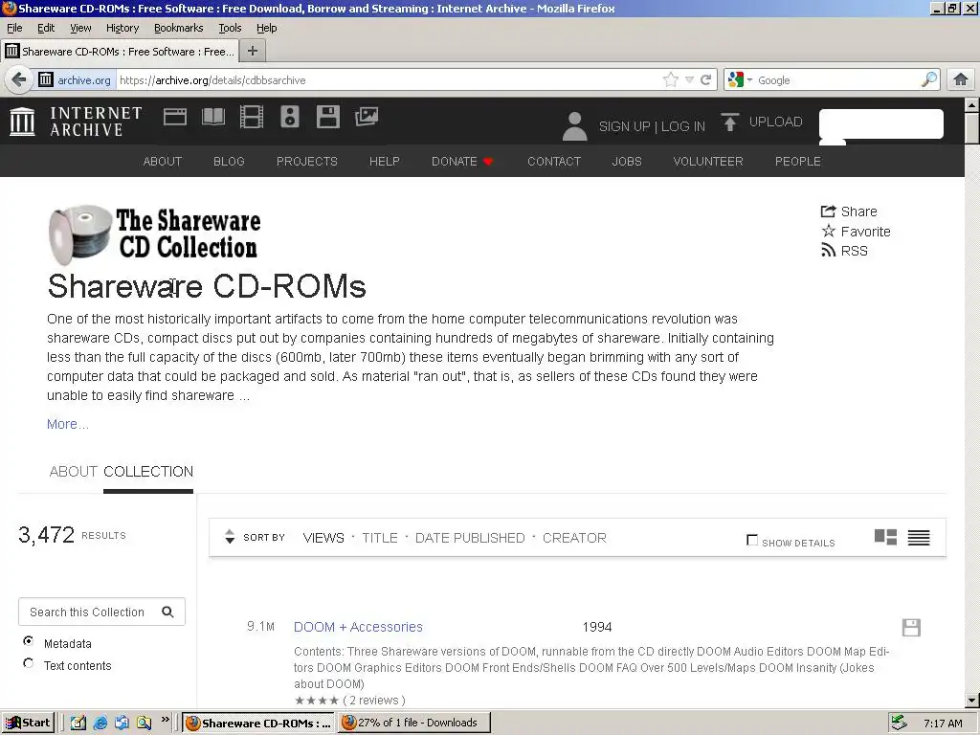Sort results by VIEWS

click(x=323, y=538)
